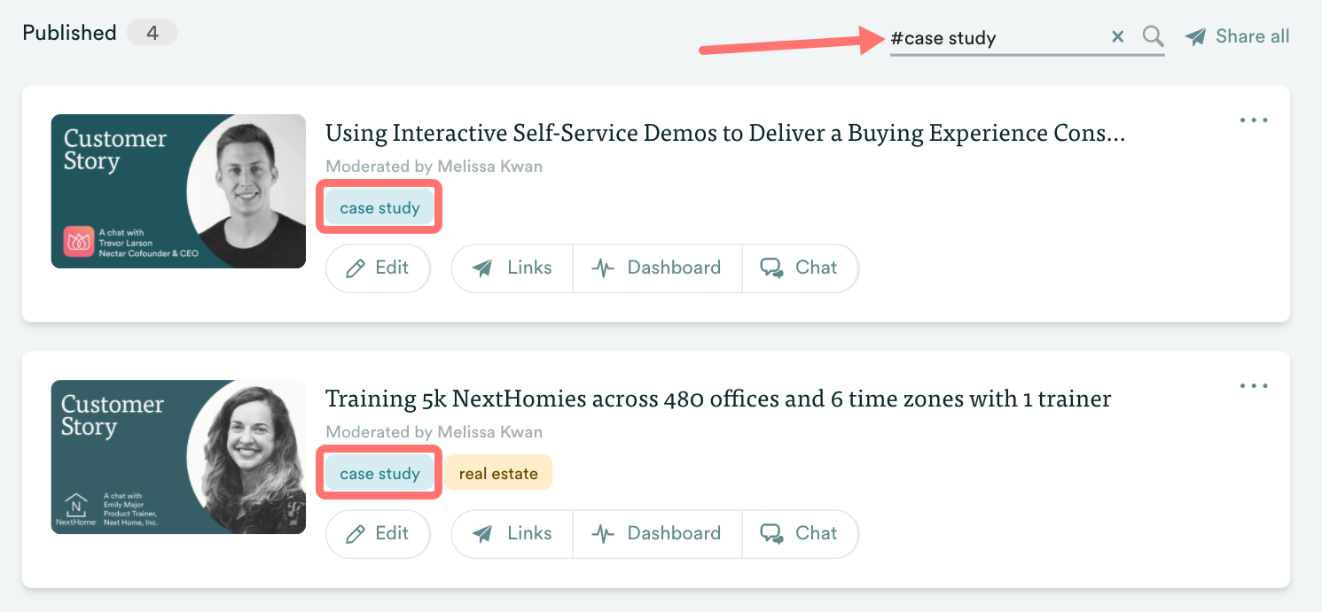Click the real estate tag
The height and width of the screenshot is (612, 1322).
[498, 474]
